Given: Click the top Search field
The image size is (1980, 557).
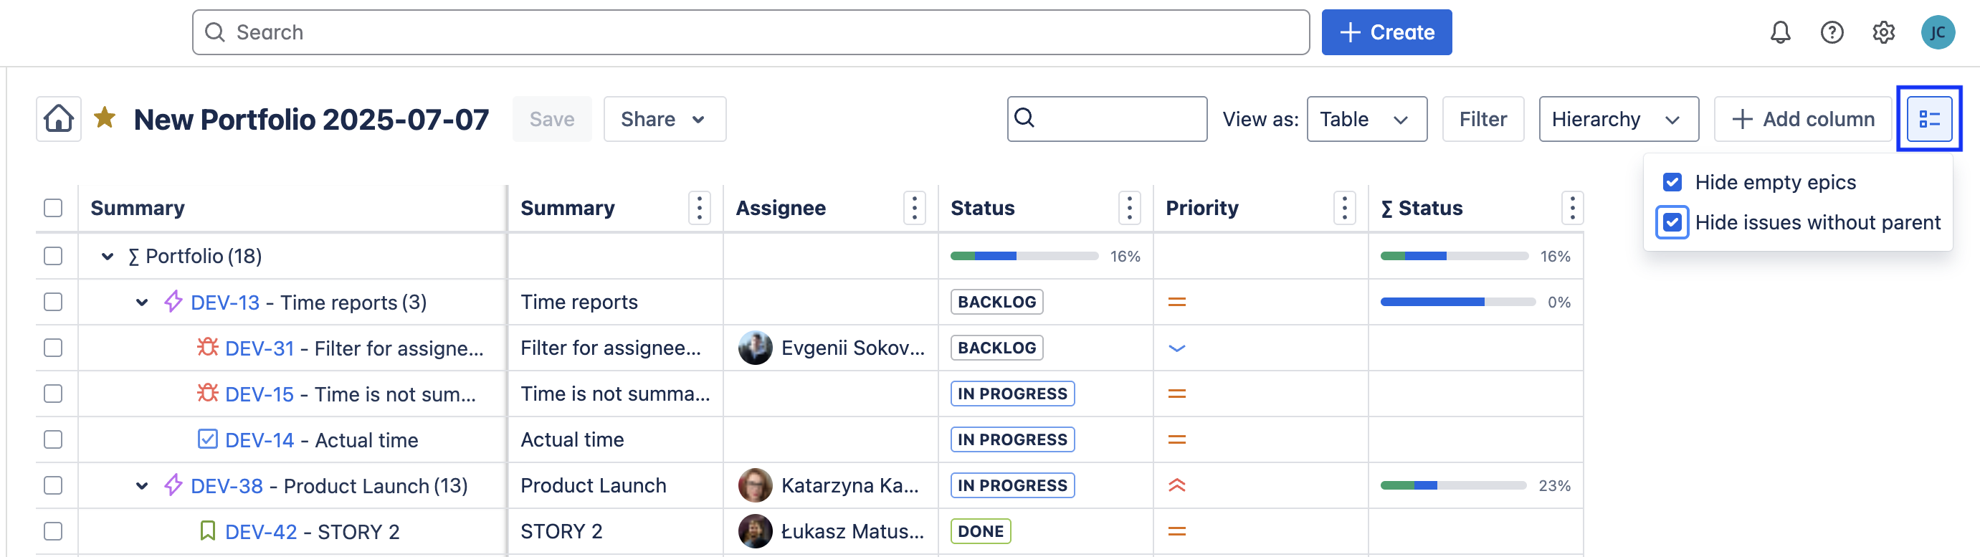Looking at the screenshot, I should 749,32.
